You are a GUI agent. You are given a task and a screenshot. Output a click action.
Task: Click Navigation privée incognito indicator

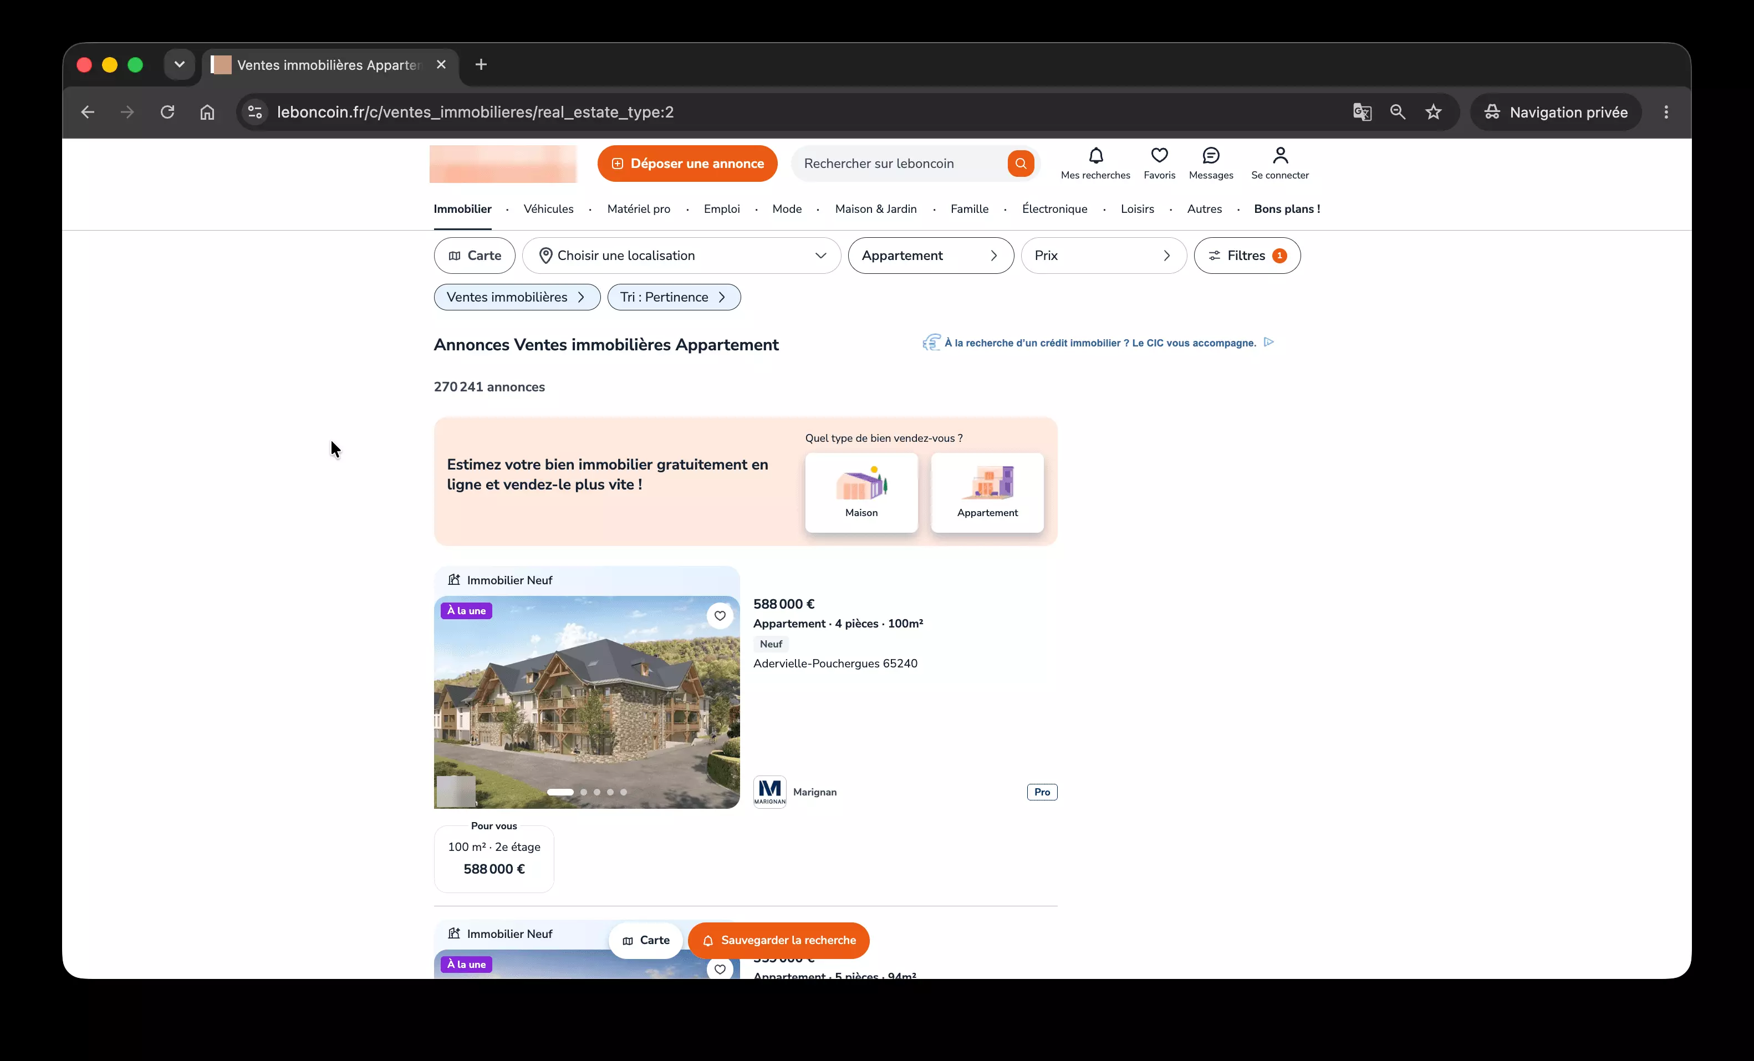pyautogui.click(x=1556, y=112)
